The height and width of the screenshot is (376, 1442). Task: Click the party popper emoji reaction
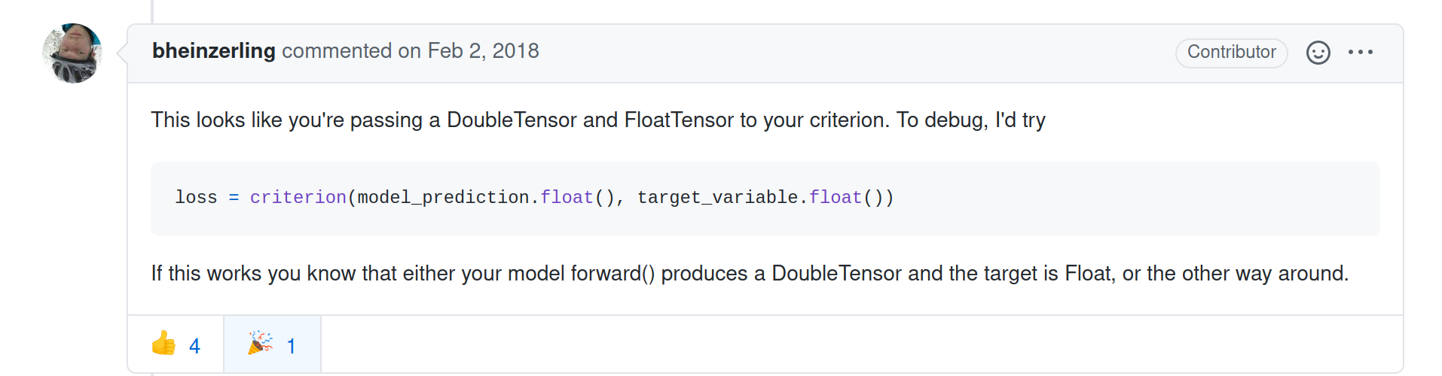point(261,344)
